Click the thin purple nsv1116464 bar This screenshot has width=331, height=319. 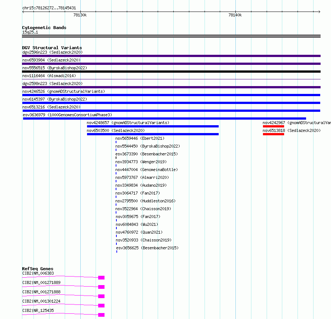click(x=171, y=79)
